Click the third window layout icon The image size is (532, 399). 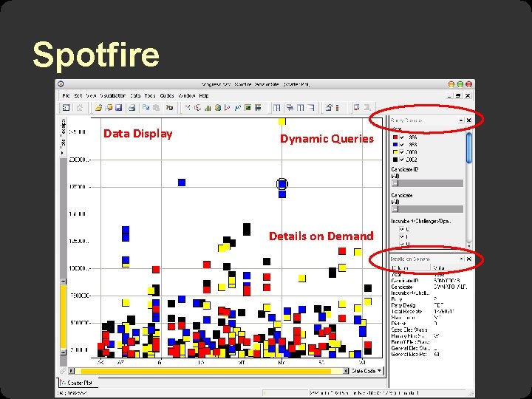[300, 108]
